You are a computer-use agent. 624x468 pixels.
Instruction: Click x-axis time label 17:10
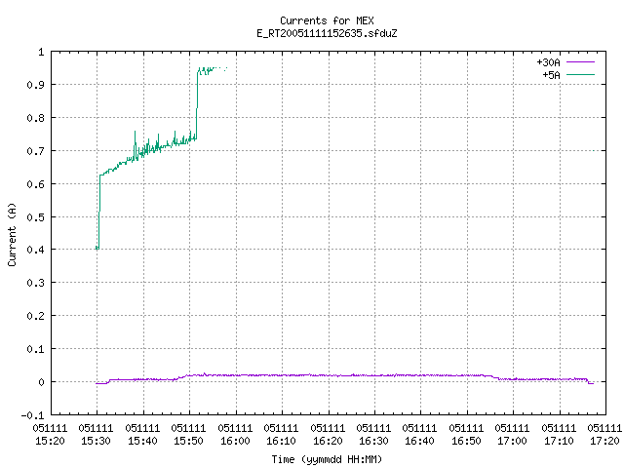[x=559, y=441]
